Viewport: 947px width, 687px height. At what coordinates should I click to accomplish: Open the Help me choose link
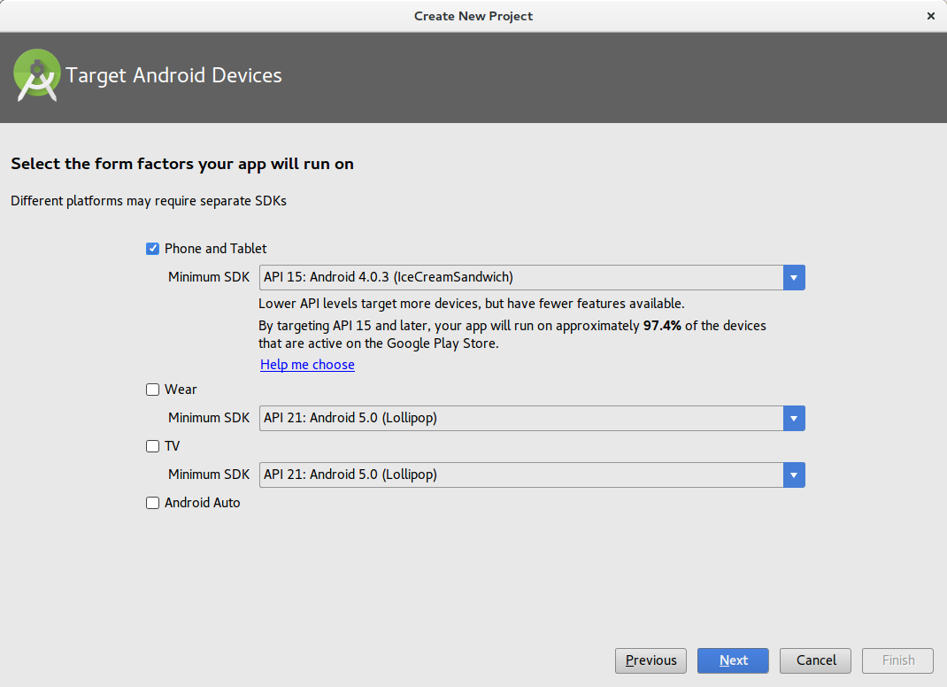point(307,365)
